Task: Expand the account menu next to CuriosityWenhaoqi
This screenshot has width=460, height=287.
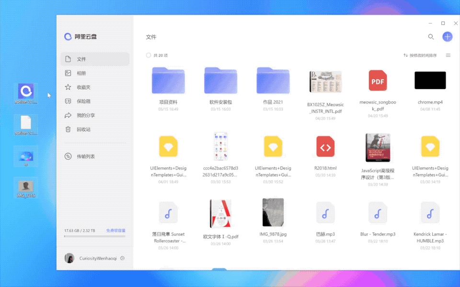Action: [x=123, y=258]
